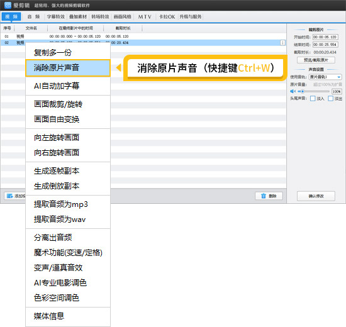Adjust the original volume slider
Screen dimensions: 346x327
click(313, 91)
